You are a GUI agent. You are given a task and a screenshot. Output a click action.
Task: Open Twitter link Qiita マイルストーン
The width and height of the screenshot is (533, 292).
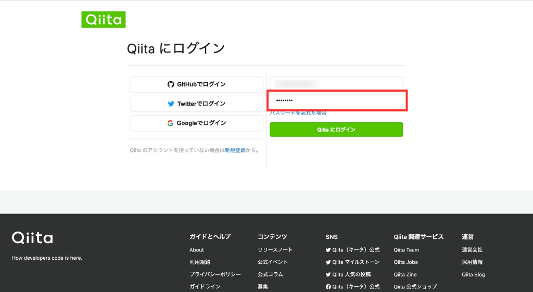tap(352, 262)
